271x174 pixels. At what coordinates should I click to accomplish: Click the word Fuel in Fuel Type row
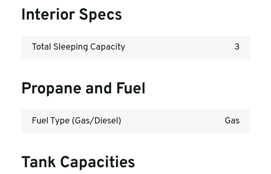pos(40,121)
